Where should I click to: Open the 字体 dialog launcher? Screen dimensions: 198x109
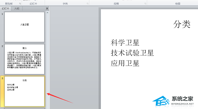coord(87,4)
